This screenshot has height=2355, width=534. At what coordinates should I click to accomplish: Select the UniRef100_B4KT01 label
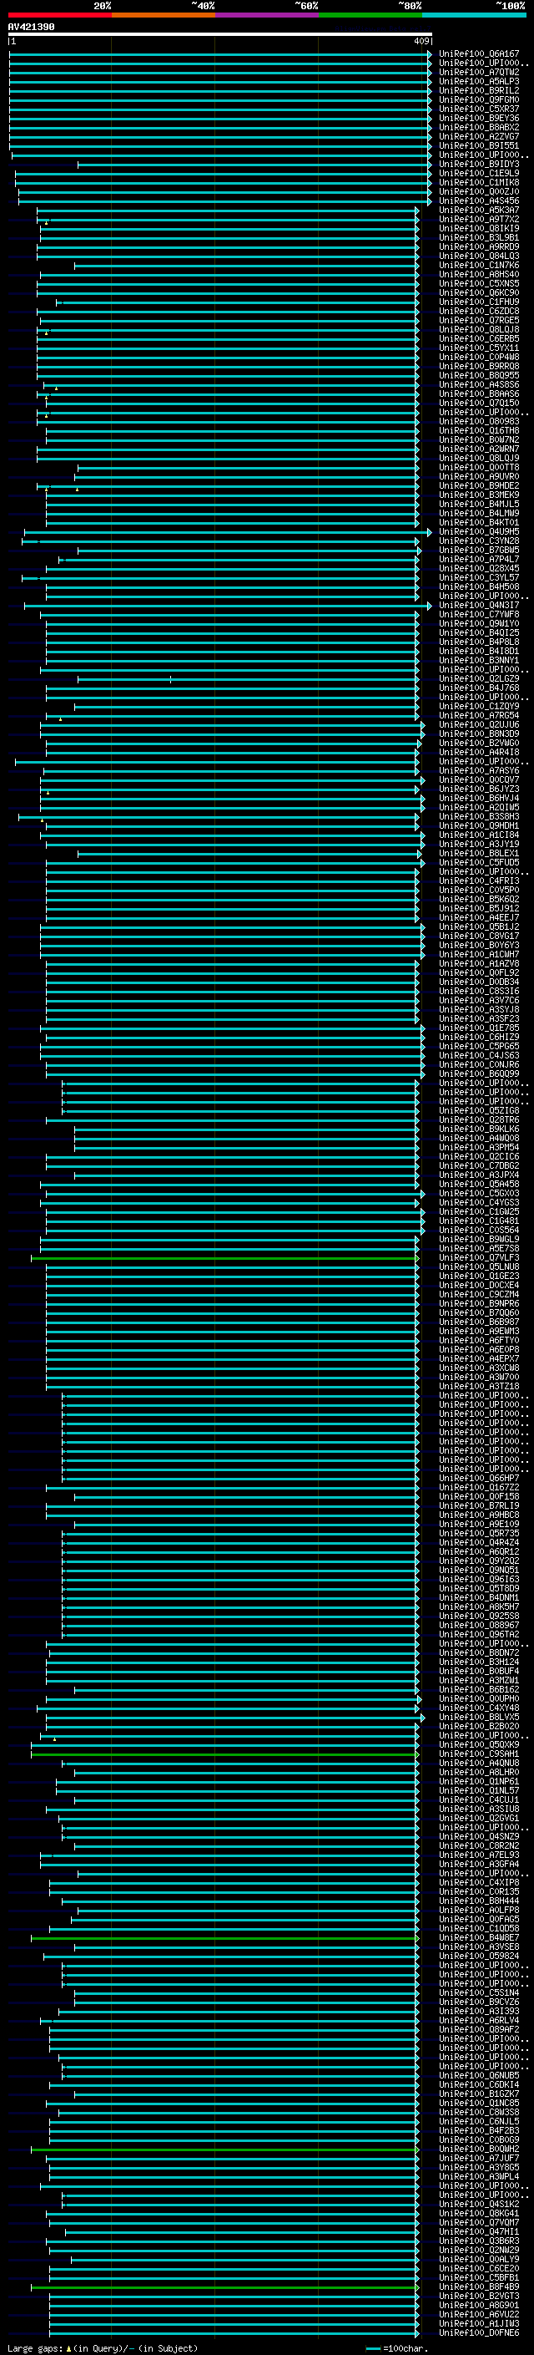tap(479, 523)
